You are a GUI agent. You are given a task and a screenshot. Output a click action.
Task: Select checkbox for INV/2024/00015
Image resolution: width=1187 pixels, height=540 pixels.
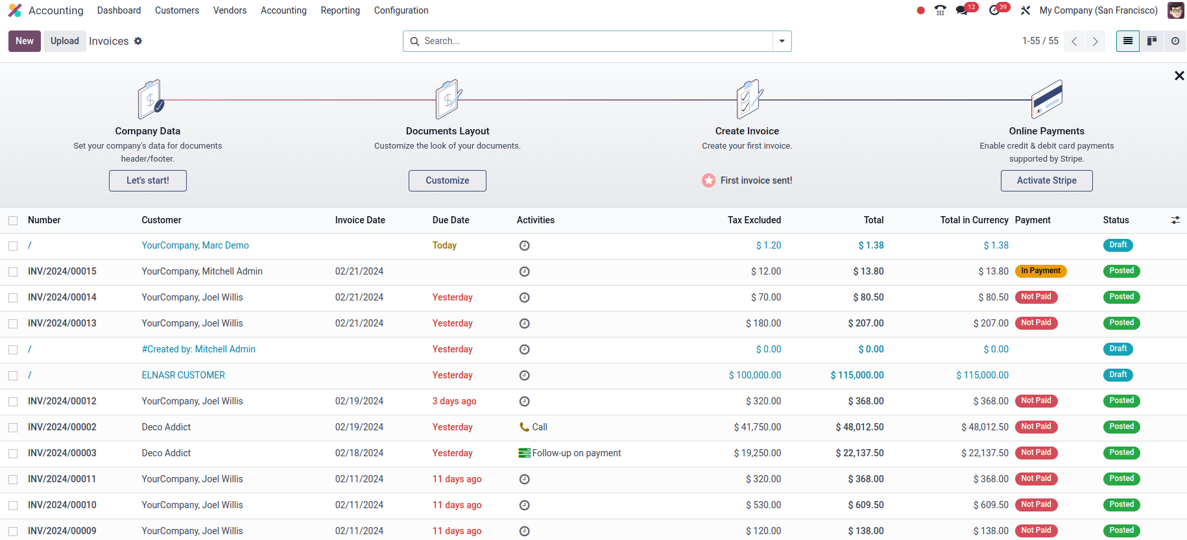pyautogui.click(x=13, y=272)
